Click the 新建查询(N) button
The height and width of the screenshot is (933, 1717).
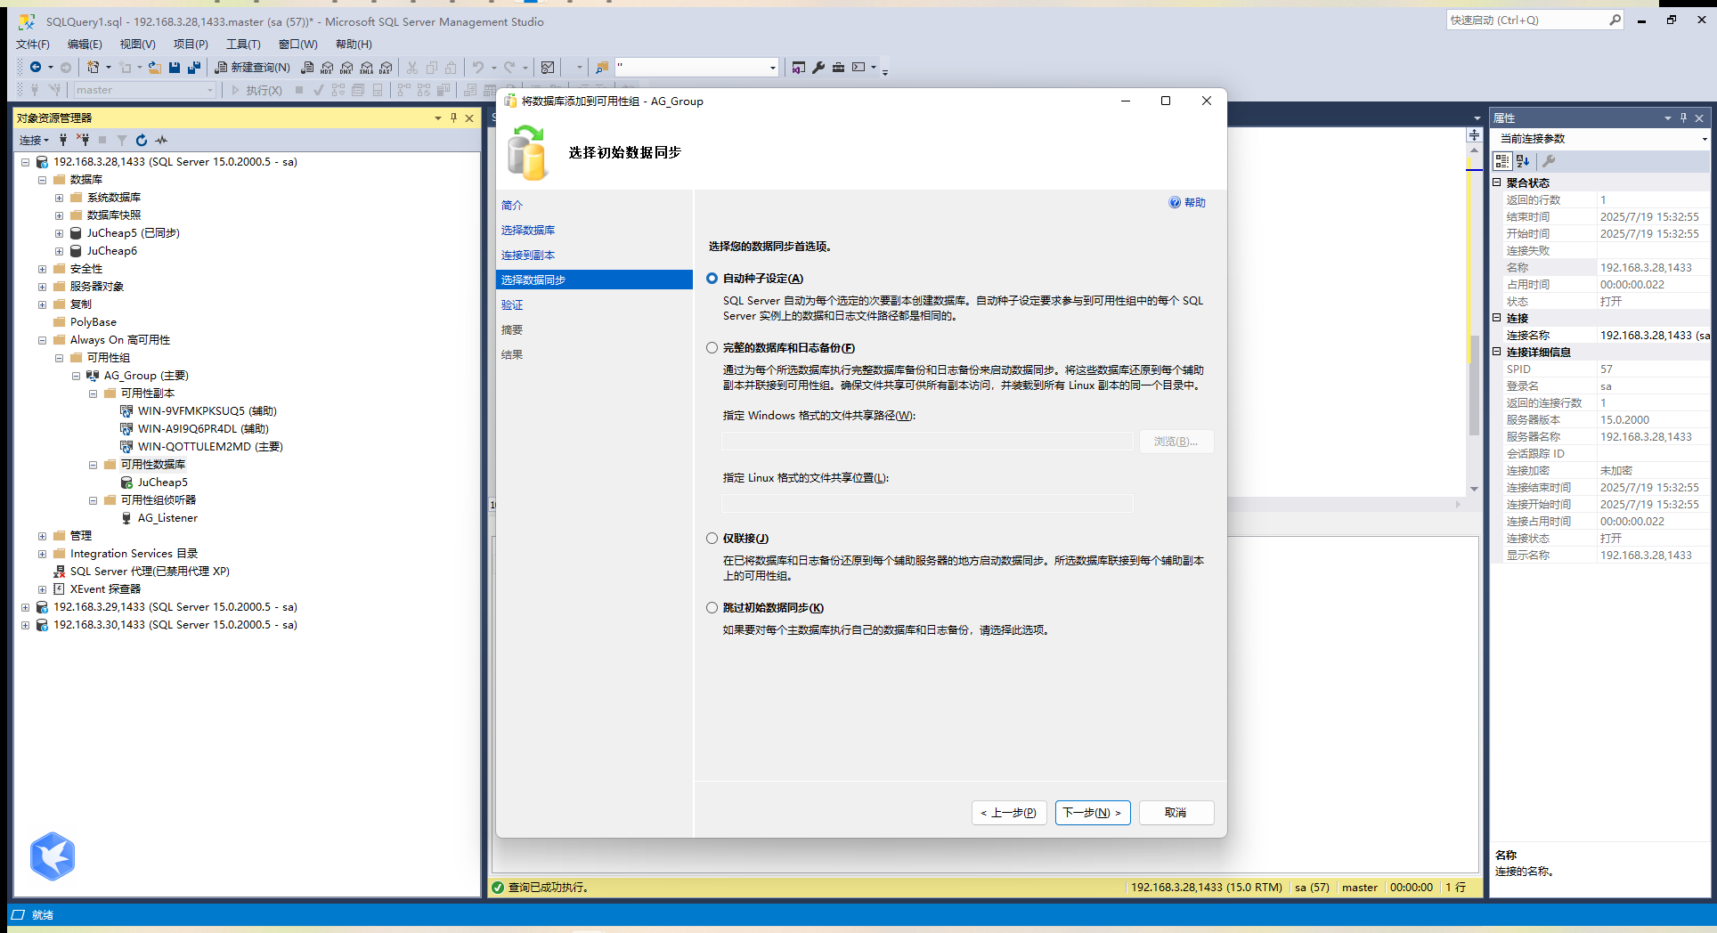coord(252,67)
